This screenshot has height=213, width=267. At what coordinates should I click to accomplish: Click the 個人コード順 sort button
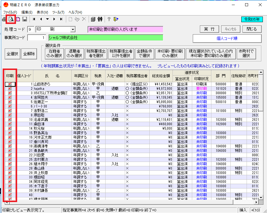point(227,38)
